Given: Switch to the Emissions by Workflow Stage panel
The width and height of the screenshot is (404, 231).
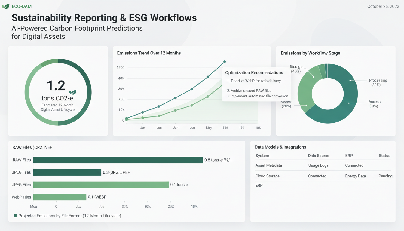Looking at the screenshot, I should 310,53.
